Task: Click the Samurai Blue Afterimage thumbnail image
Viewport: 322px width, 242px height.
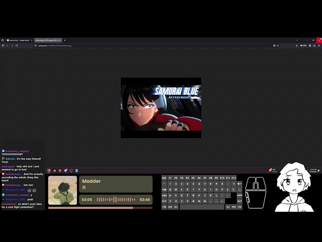Action: tap(161, 108)
